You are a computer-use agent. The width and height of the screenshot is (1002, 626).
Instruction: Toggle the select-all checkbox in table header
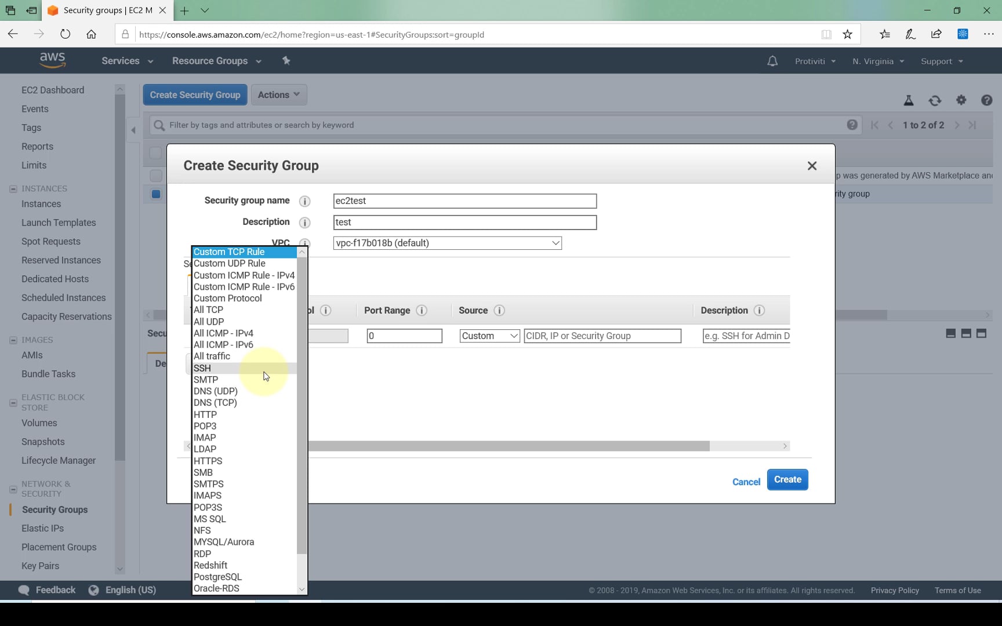coord(155,153)
